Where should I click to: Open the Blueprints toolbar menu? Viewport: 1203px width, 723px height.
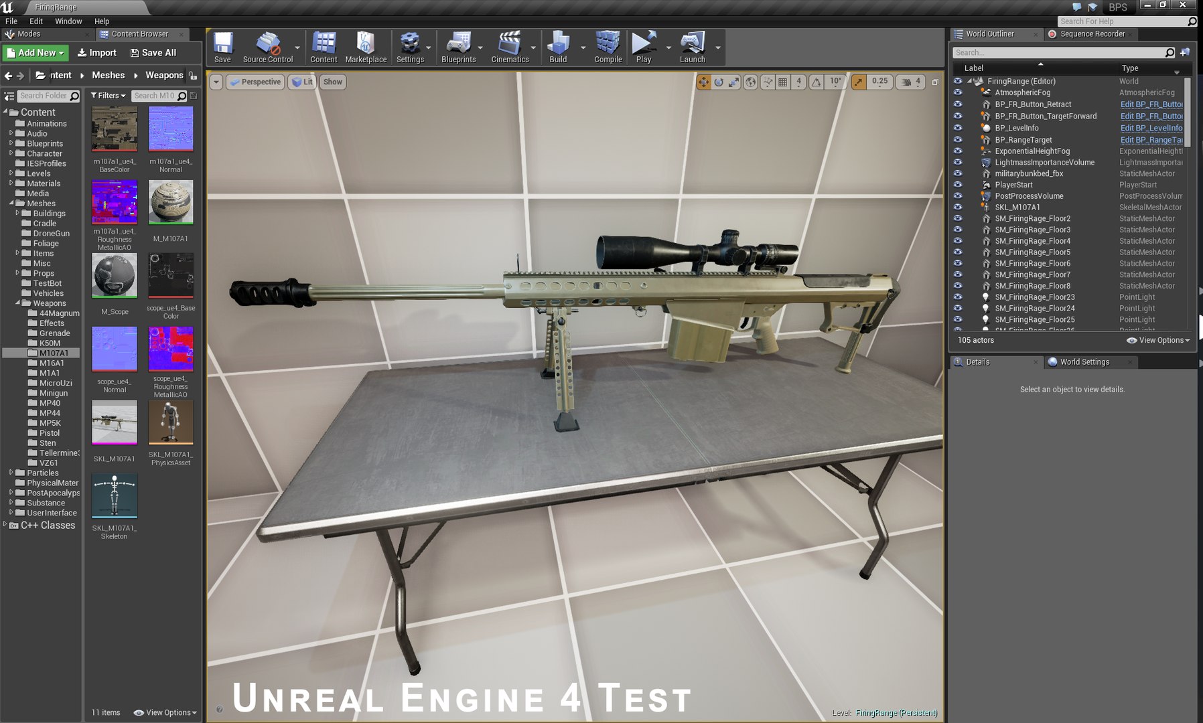459,47
